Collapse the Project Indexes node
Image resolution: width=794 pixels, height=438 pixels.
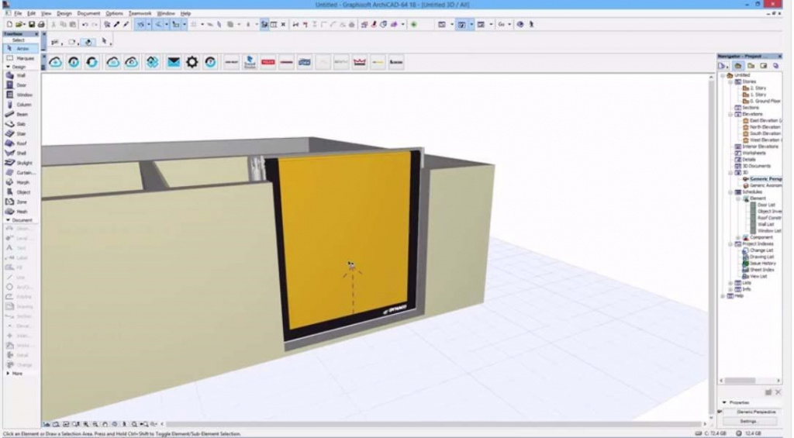click(730, 244)
